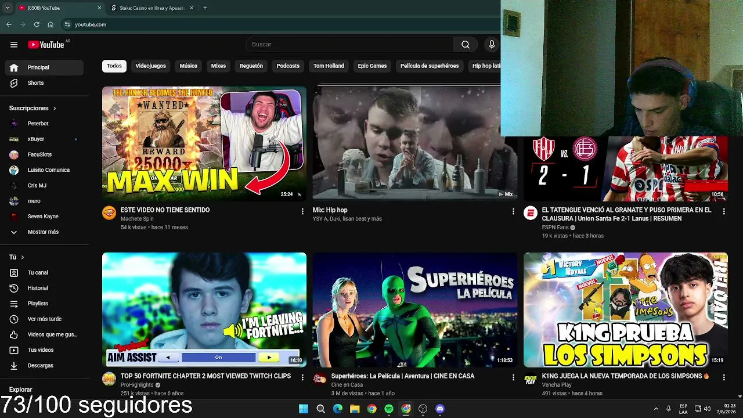Open options menu for Mix: Hip hop
Image resolution: width=743 pixels, height=418 pixels.
[513, 212]
